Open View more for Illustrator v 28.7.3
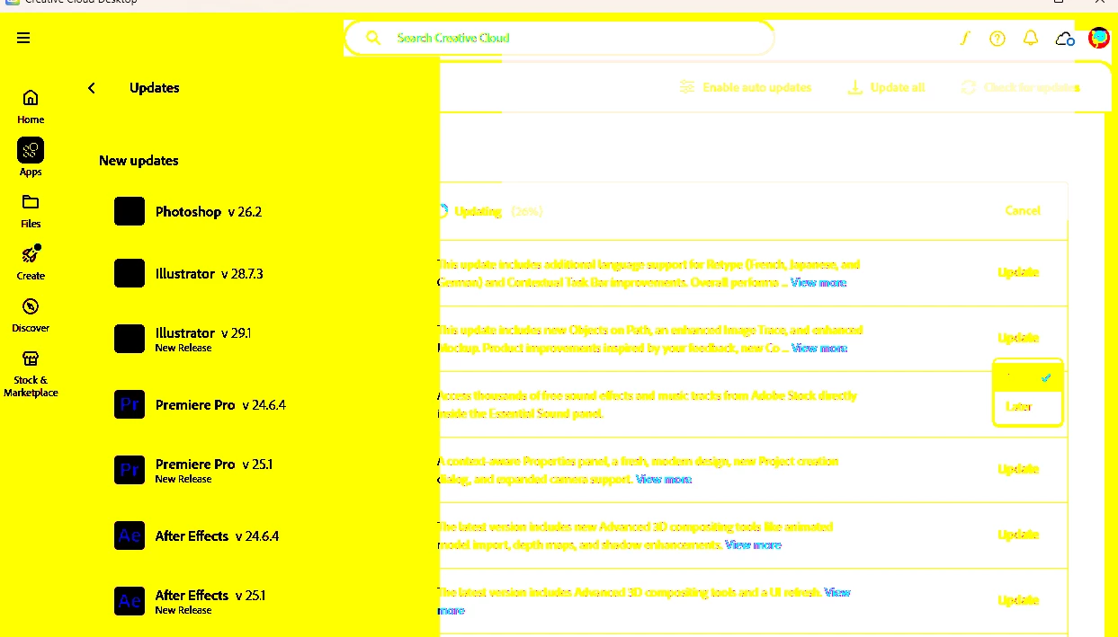The height and width of the screenshot is (637, 1118). click(818, 282)
